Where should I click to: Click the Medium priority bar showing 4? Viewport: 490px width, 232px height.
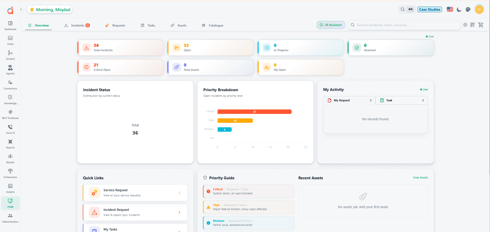[x=224, y=130]
